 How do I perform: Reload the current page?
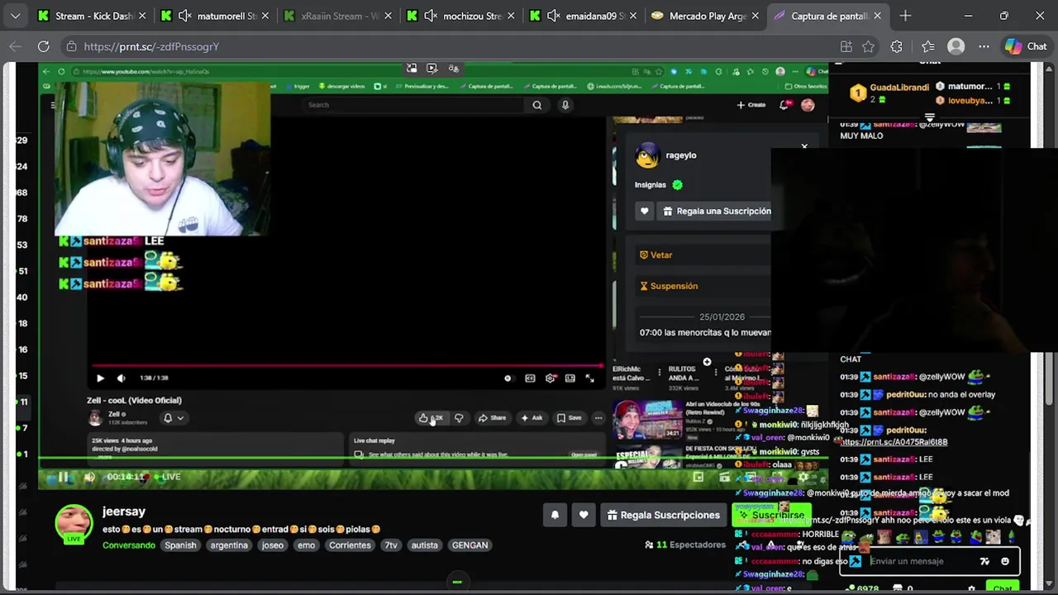pos(43,46)
